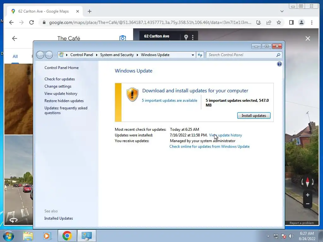This screenshot has width=323, height=242.
Task: Click System and Security in breadcrumb
Action: [x=117, y=55]
